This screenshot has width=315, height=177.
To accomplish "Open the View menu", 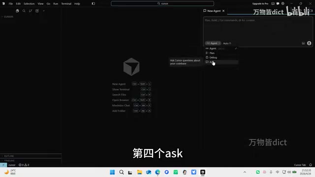I will point(40,3).
